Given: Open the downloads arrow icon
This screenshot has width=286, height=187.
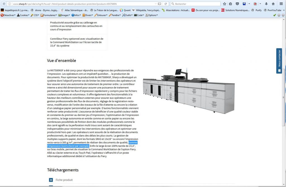Looking at the screenshot, I should [266, 4].
